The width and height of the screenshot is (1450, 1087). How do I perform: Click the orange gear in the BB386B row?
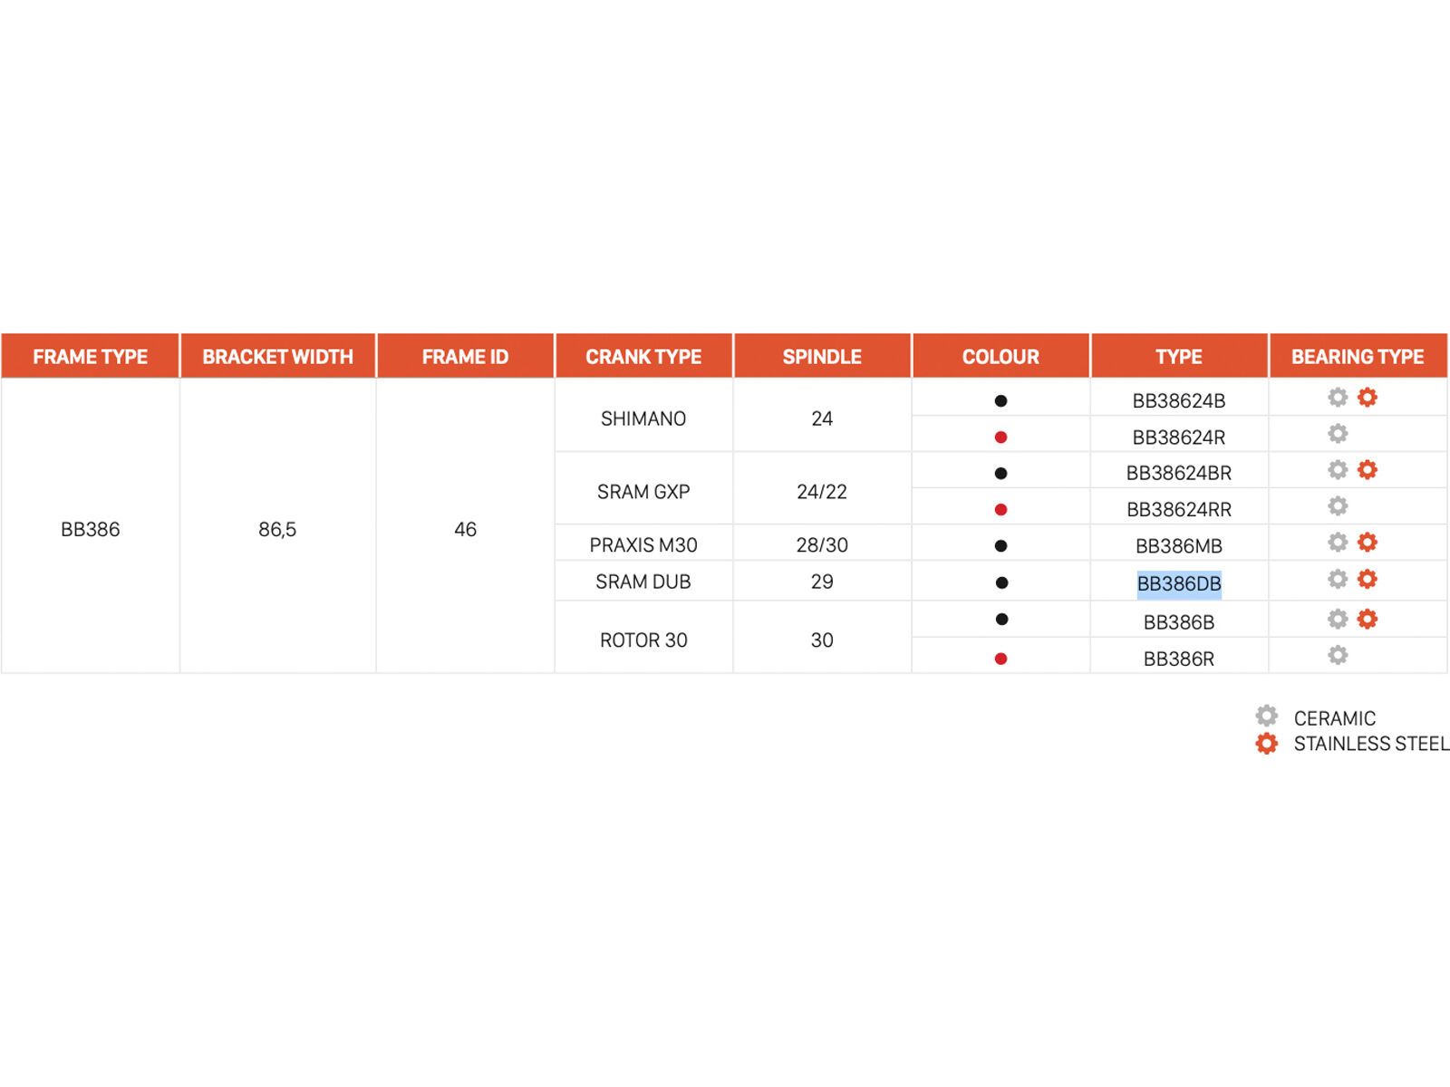(1368, 619)
